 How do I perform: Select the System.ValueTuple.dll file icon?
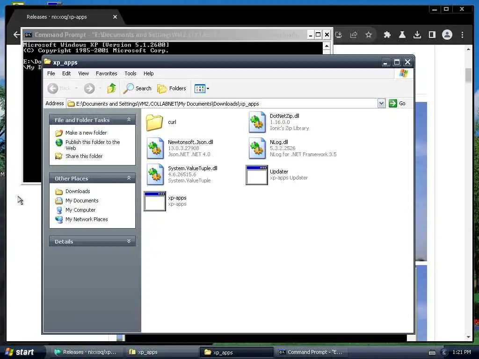155,174
